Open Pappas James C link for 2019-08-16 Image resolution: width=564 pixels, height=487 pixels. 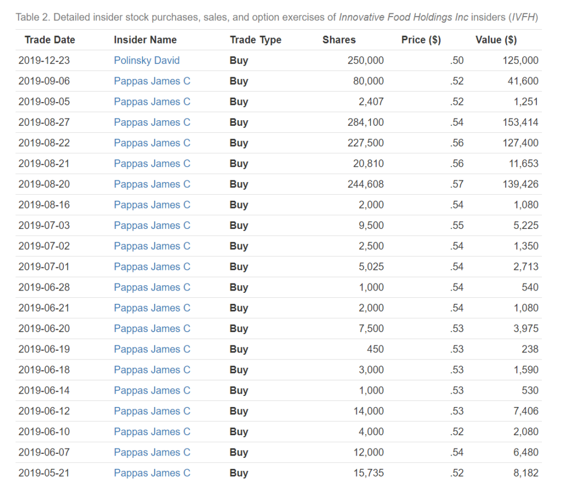[152, 205]
